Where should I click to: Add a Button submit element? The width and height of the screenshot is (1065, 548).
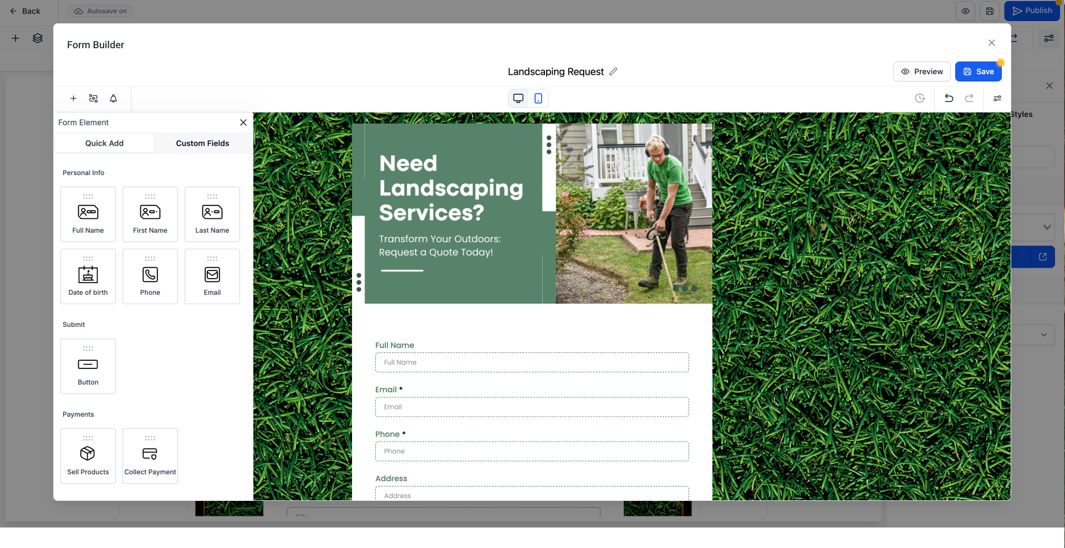coord(88,366)
